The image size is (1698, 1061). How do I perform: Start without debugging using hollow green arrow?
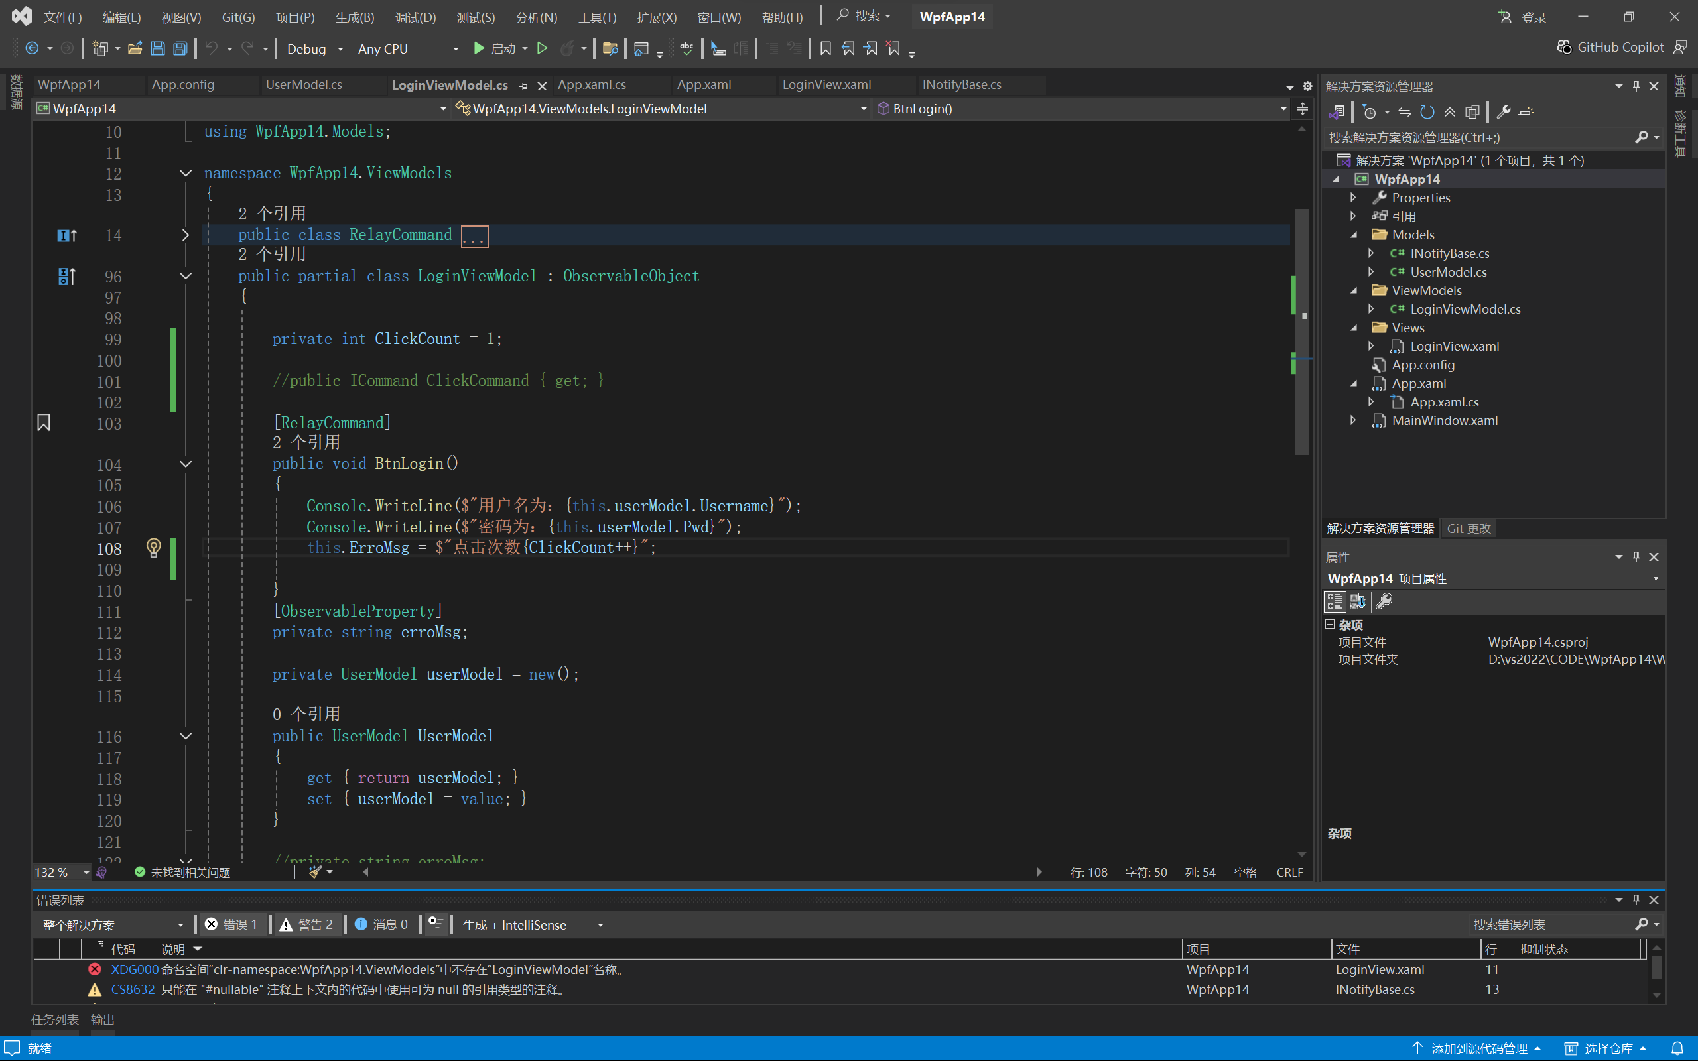(543, 48)
